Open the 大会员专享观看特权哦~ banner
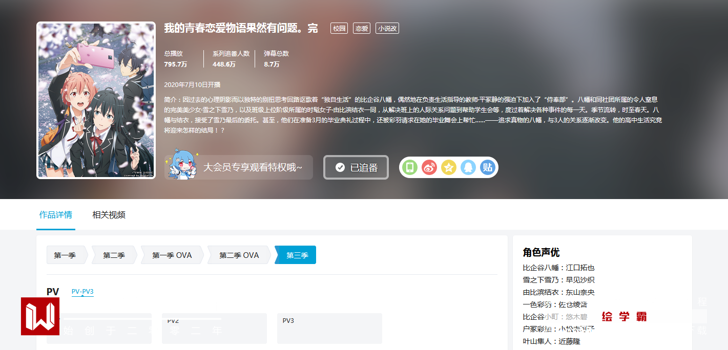This screenshot has height=350, width=728. click(239, 167)
